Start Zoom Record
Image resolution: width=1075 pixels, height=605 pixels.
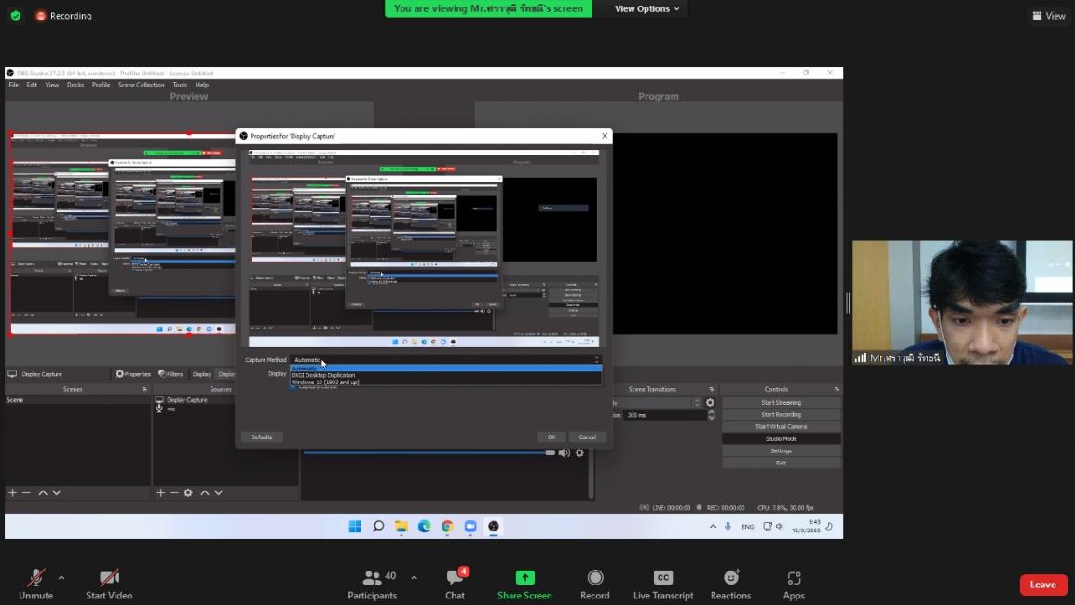click(x=595, y=585)
